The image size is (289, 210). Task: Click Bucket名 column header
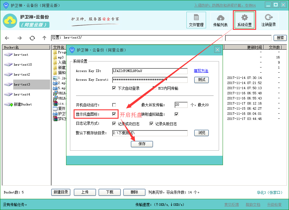tap(26, 47)
